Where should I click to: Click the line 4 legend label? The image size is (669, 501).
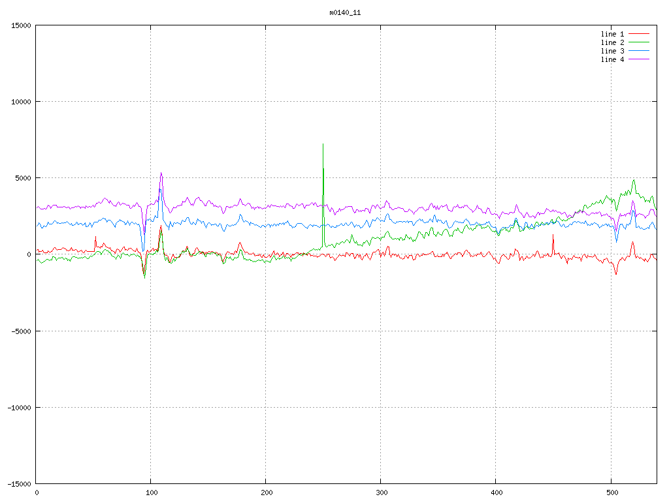pos(612,59)
